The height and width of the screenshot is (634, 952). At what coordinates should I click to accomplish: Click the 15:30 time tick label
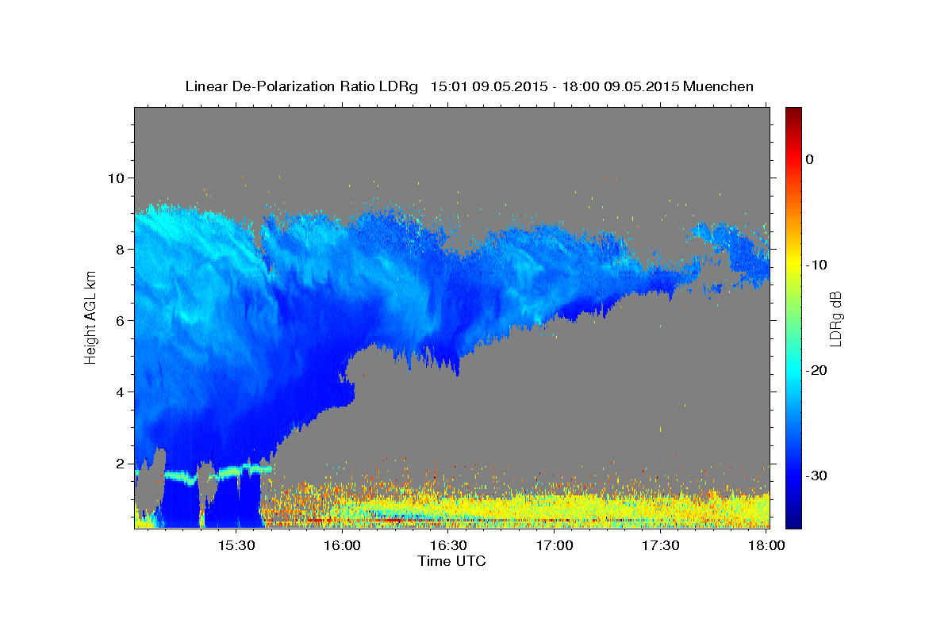236,545
